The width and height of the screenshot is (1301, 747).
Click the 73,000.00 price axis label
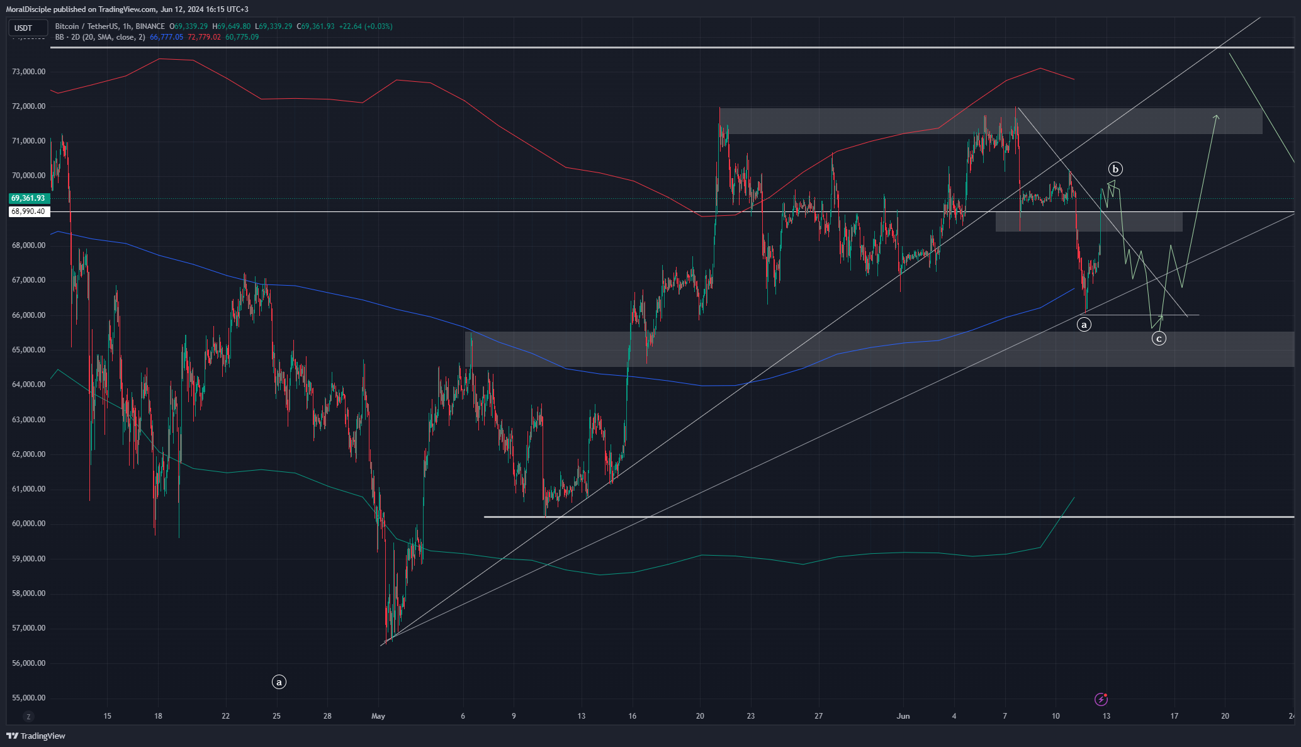28,72
